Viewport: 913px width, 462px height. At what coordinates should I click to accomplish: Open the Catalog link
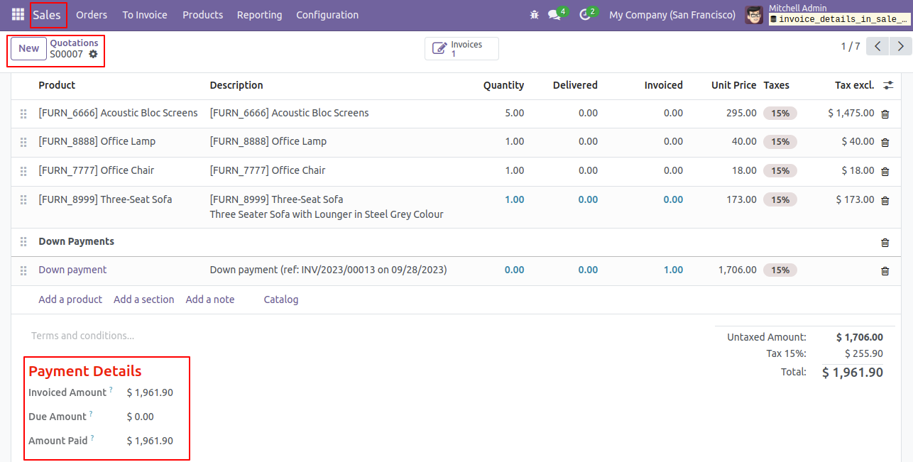(281, 299)
